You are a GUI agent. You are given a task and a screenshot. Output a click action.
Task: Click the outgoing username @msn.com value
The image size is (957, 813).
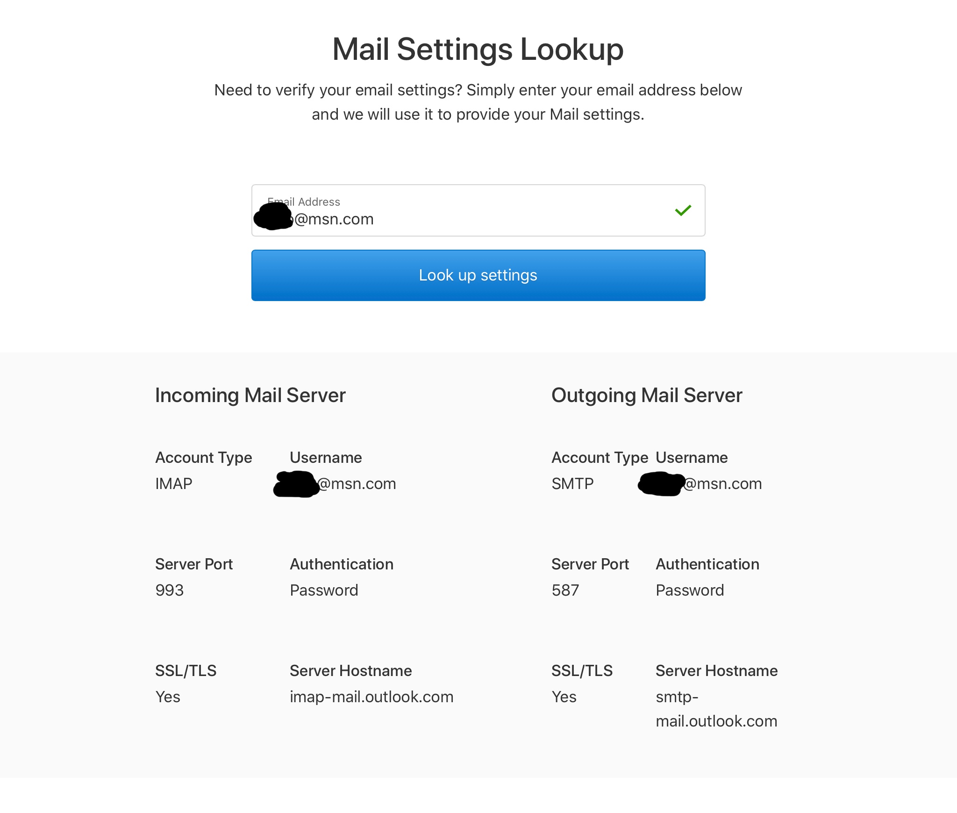click(700, 483)
